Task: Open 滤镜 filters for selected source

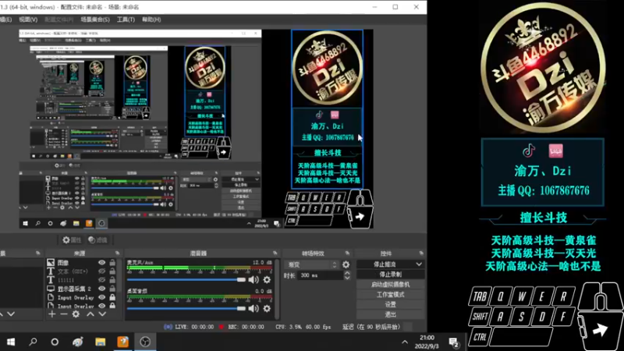Action: [x=98, y=239]
